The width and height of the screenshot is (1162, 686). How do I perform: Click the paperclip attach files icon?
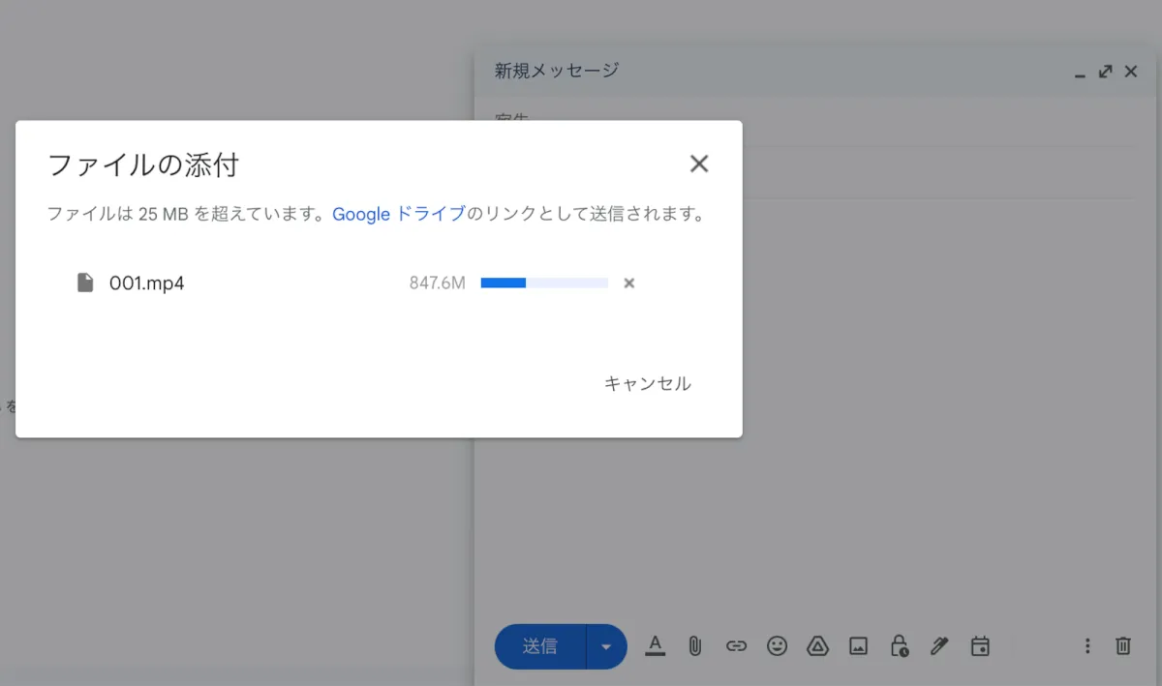pyautogui.click(x=694, y=646)
